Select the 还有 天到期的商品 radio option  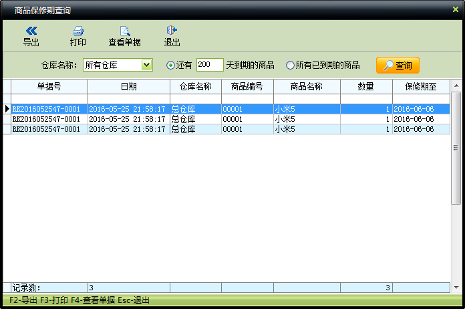tap(170, 66)
